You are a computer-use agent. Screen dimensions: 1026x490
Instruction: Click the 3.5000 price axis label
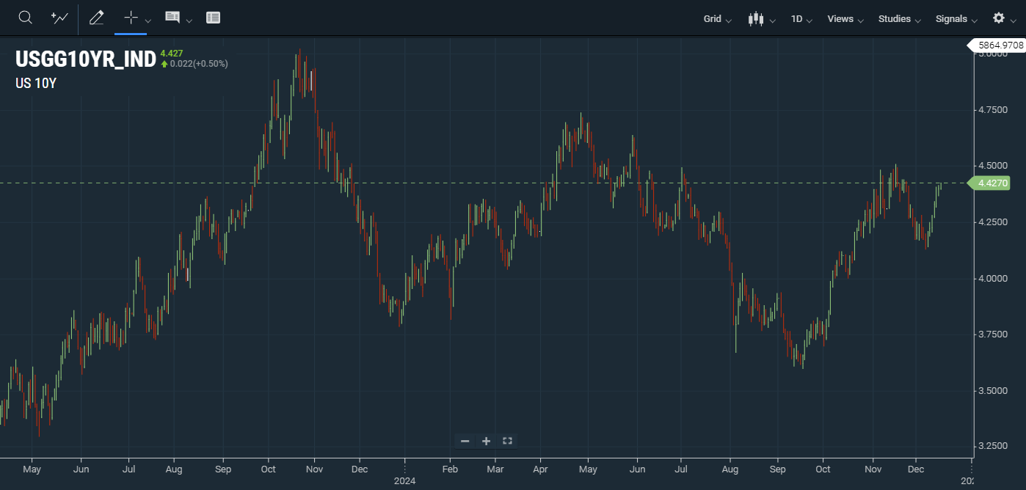[993, 390]
